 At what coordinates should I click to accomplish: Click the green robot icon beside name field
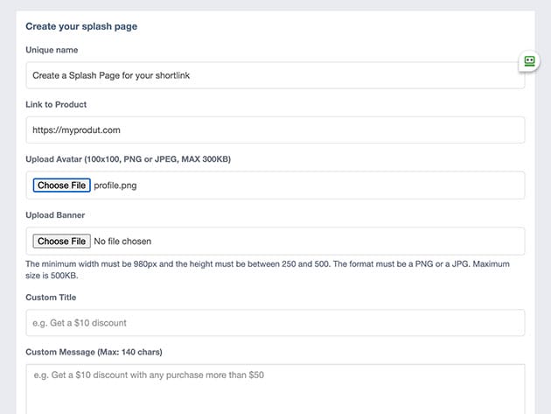[x=529, y=61]
